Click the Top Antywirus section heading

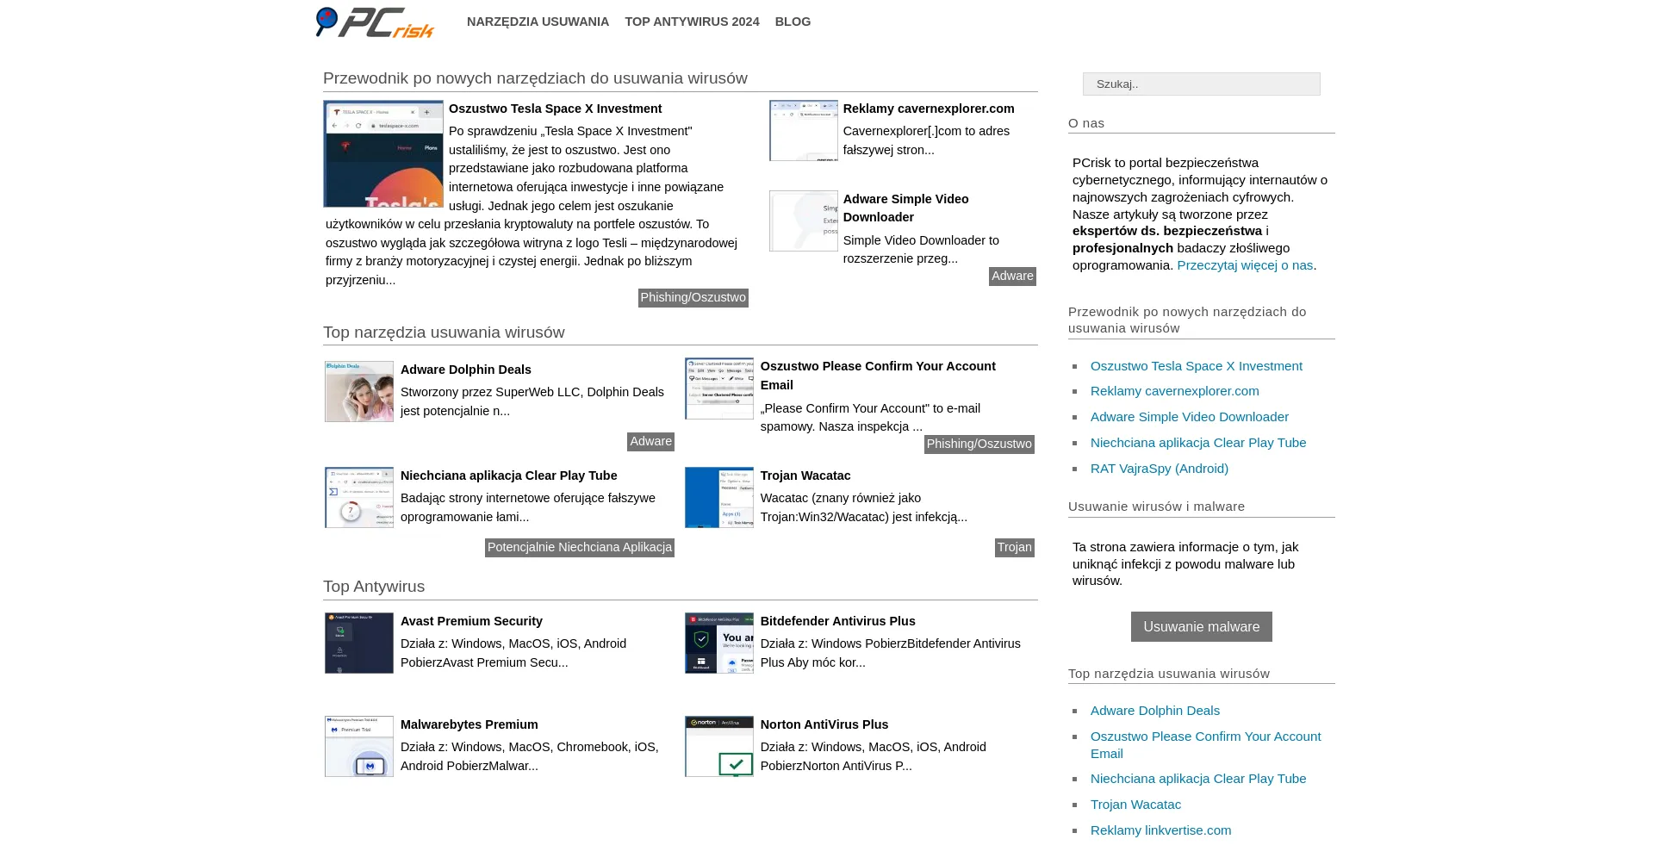374,587
